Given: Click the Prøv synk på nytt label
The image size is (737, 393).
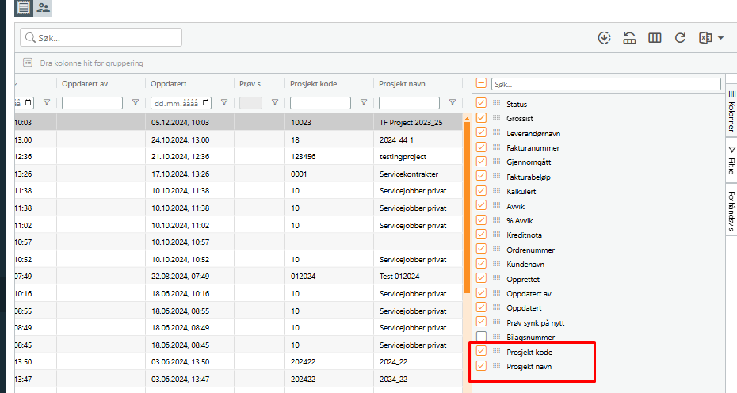Looking at the screenshot, I should pos(536,323).
